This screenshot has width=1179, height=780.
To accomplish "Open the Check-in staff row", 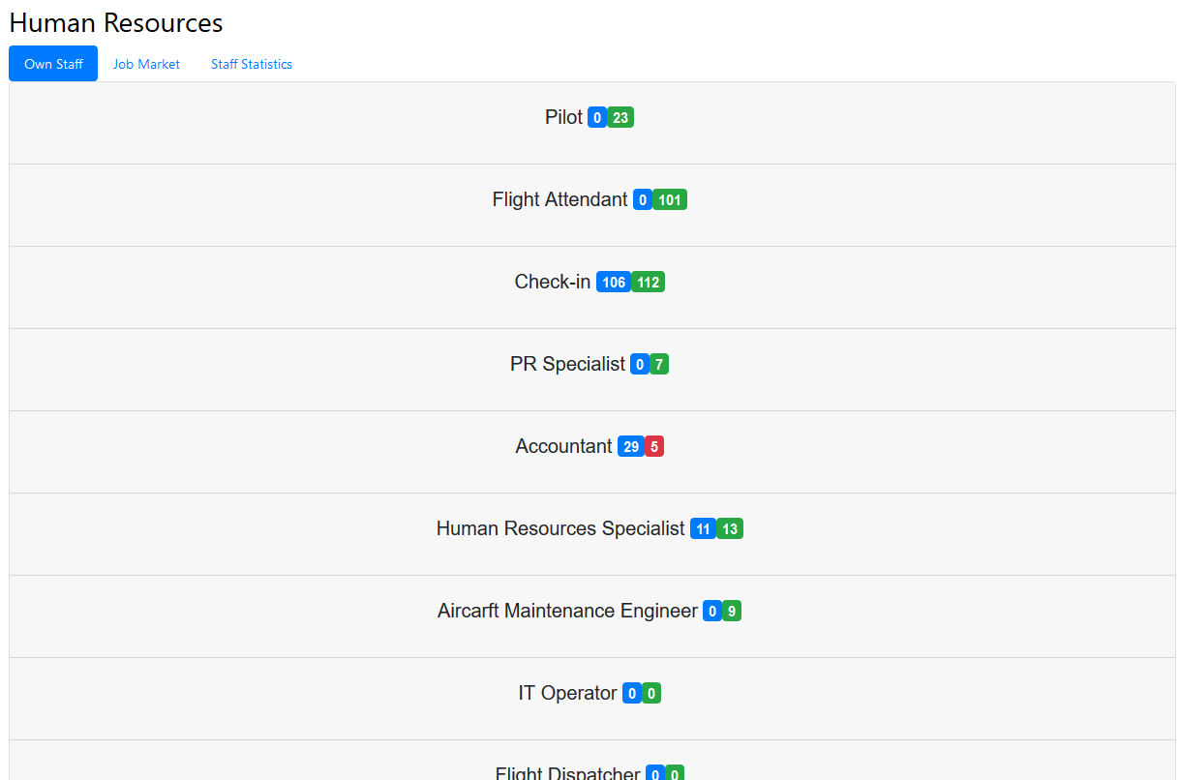I will click(592, 287).
